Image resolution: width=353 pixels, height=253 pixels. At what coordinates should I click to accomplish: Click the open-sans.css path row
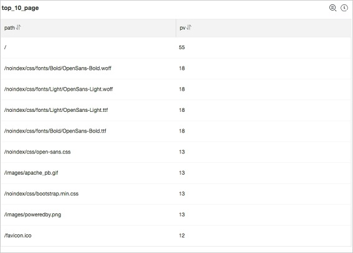pyautogui.click(x=176, y=152)
